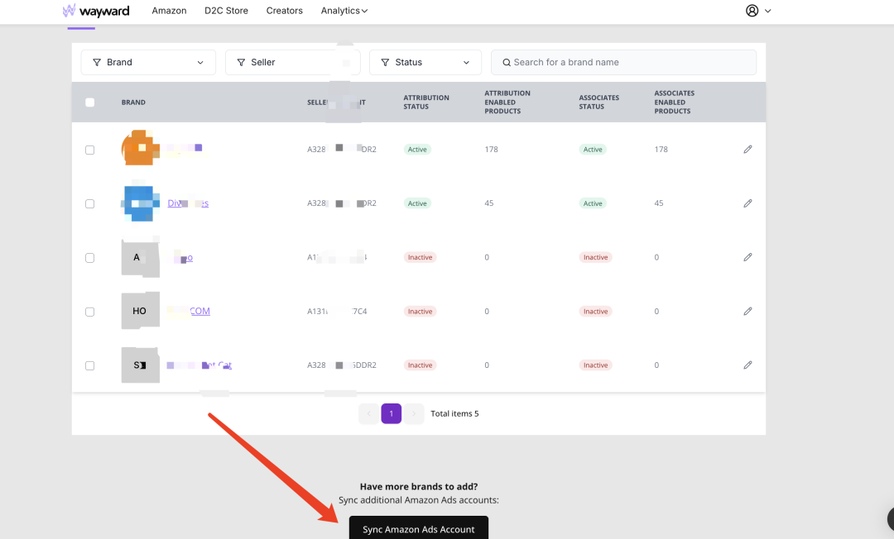Open the Seller filter dropdown
The width and height of the screenshot is (894, 539).
(292, 62)
